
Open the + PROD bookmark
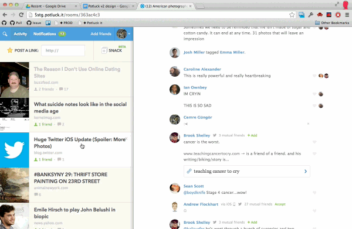click(x=64, y=23)
